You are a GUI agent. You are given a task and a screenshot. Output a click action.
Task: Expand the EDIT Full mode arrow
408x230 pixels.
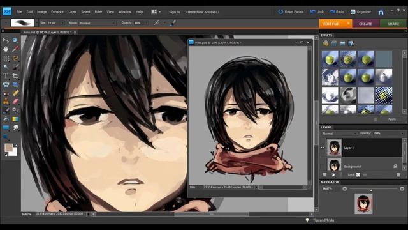click(x=348, y=24)
